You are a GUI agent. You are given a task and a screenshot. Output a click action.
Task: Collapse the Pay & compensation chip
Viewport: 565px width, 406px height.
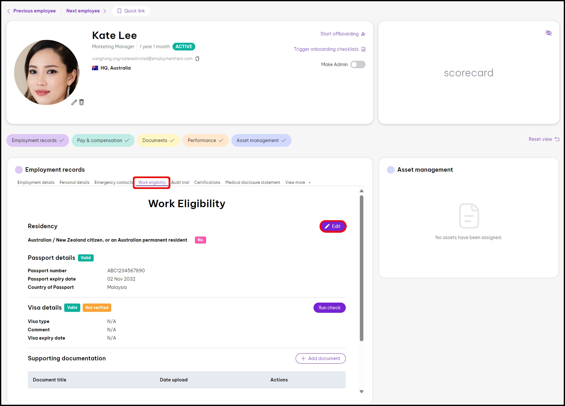click(103, 140)
